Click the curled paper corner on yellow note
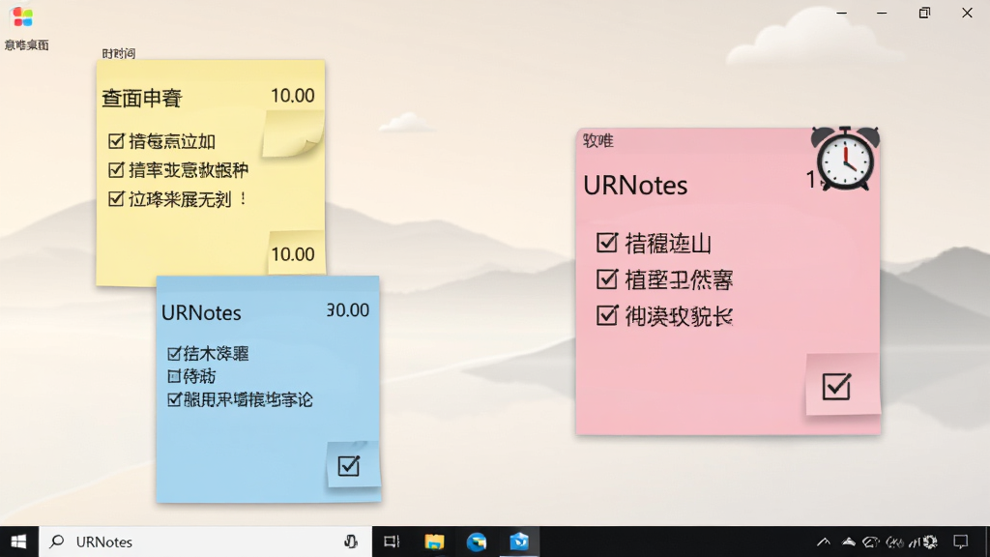The image size is (990, 557). (292, 133)
